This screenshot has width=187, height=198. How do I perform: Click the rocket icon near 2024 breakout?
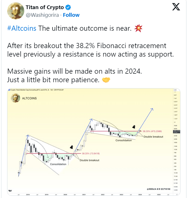134,127
